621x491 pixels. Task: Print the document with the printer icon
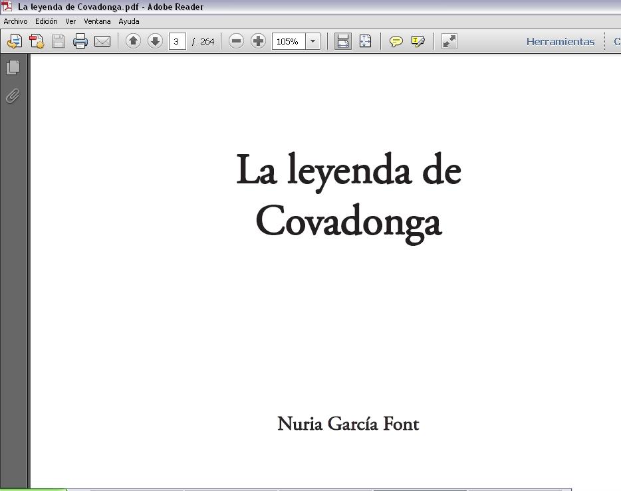80,41
